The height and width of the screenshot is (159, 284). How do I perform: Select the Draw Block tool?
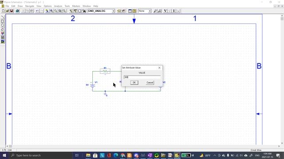coord(80,11)
